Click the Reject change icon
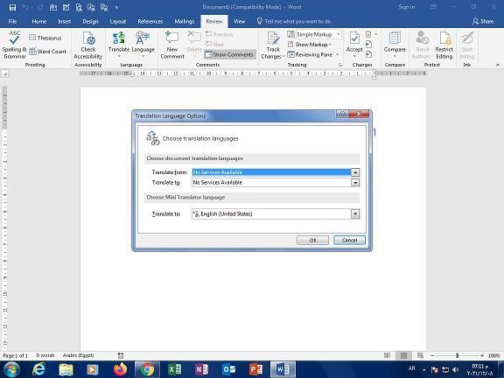Viewport: 504px width, 378px height. pyautogui.click(x=368, y=34)
